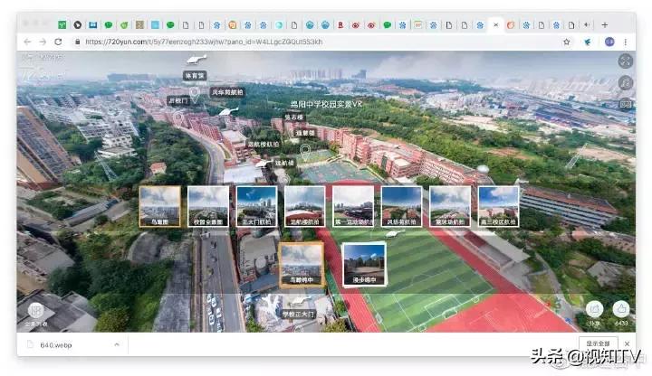Click the helicopter hotspot icon near 风华苑航拍
The image size is (652, 376).
point(226,110)
